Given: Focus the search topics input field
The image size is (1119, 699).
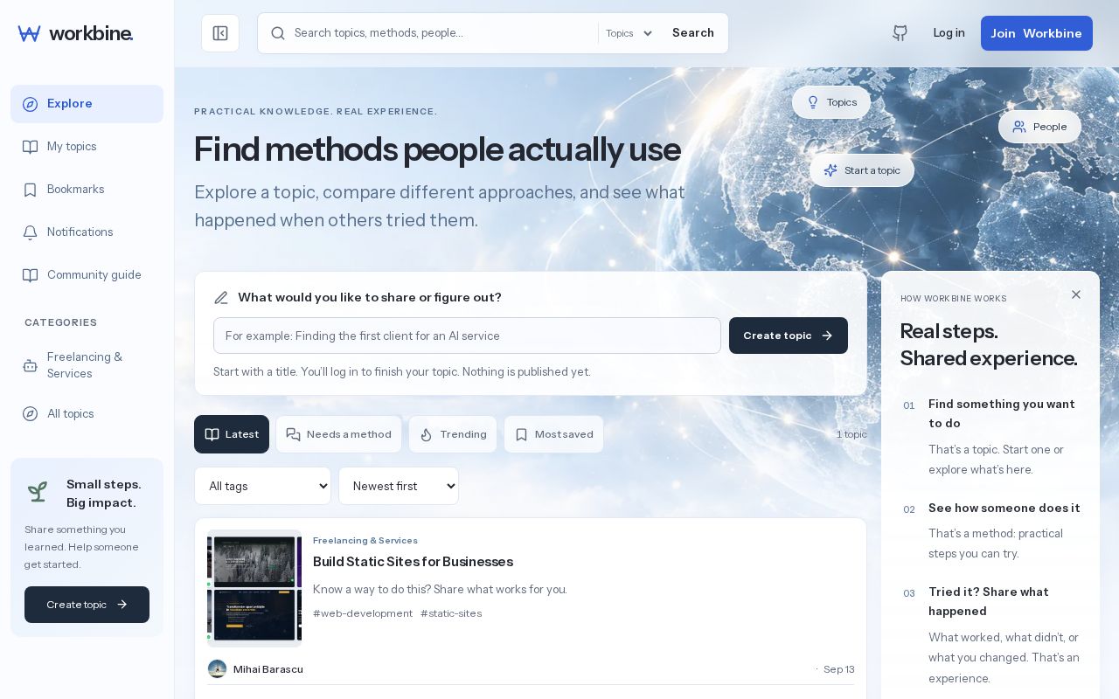Looking at the screenshot, I should coord(442,33).
